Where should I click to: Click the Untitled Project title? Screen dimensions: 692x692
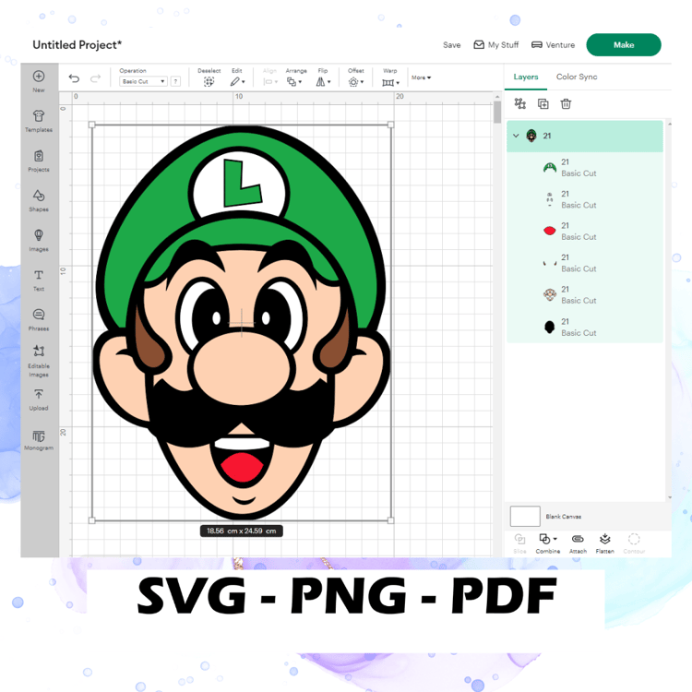pyautogui.click(x=78, y=44)
